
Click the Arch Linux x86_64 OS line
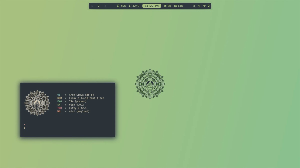tap(81, 95)
